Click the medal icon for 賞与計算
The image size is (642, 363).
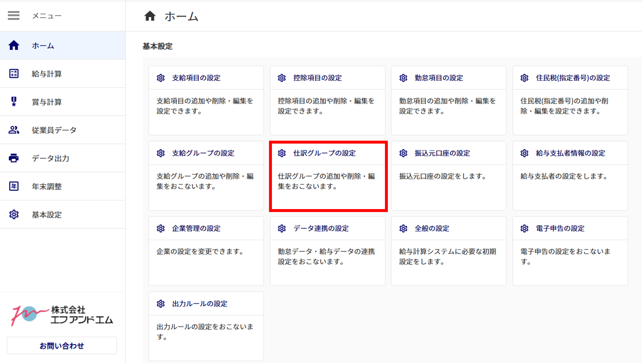[x=14, y=102]
